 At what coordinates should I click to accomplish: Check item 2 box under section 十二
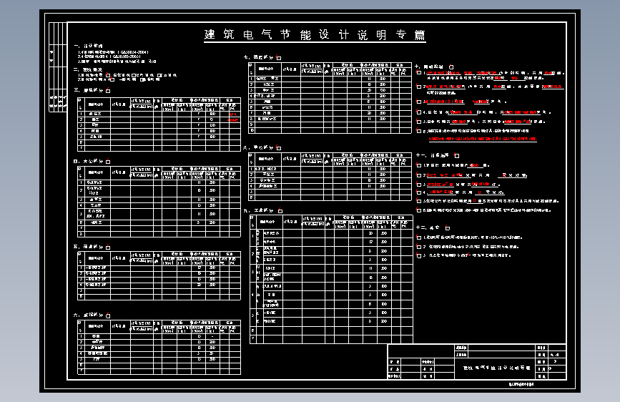pos(419,247)
